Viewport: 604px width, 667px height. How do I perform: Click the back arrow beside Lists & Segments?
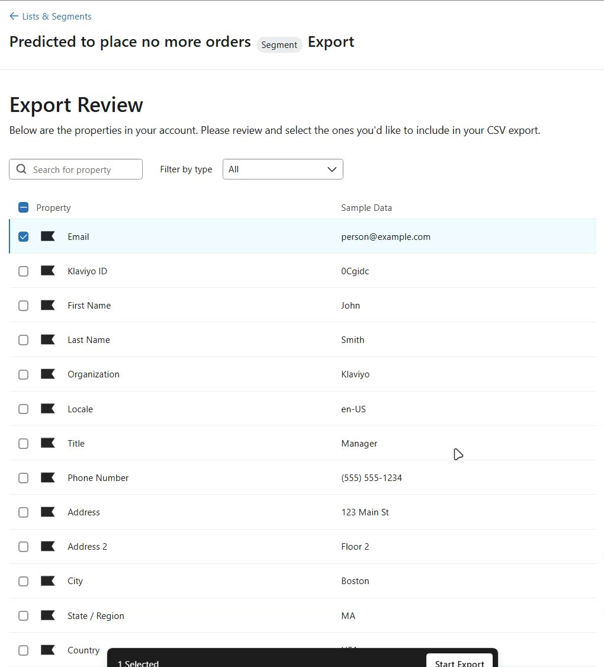[x=14, y=16]
